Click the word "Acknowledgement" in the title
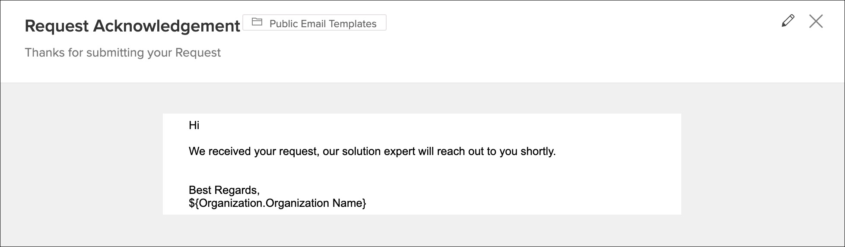Viewport: 845px width, 247px height. pyautogui.click(x=167, y=26)
